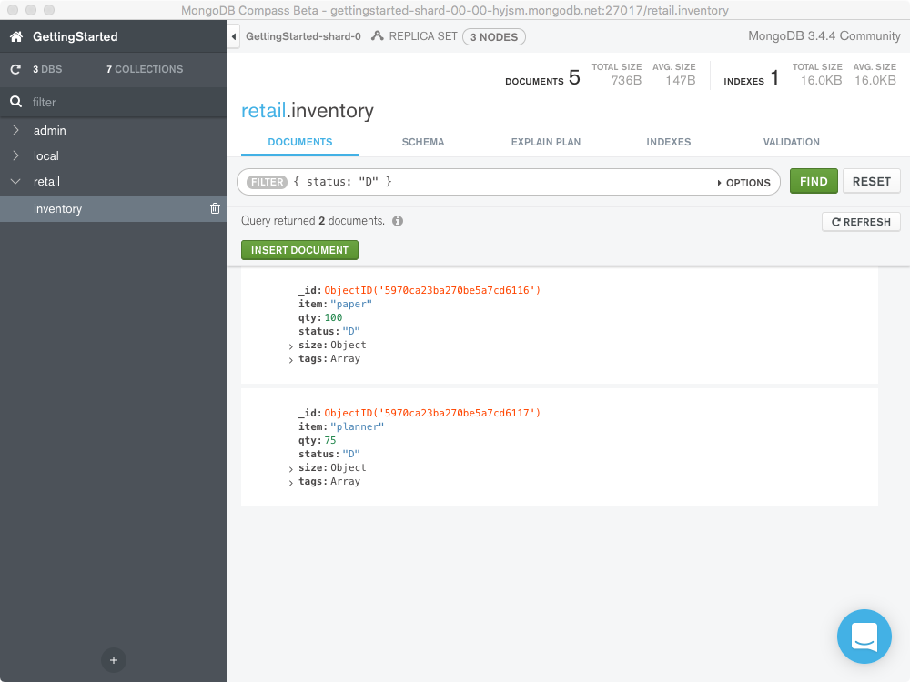Open the EXPLAIN PLAN tab
Image resolution: width=910 pixels, height=682 pixels.
545,142
